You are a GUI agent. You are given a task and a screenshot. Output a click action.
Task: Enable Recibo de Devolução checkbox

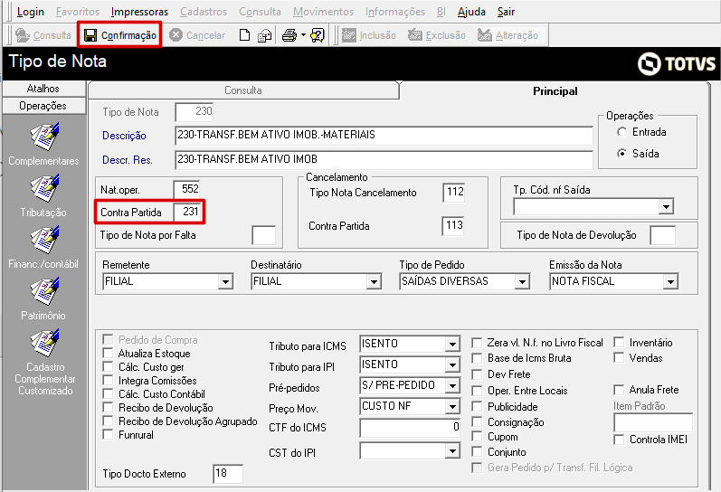(x=108, y=407)
